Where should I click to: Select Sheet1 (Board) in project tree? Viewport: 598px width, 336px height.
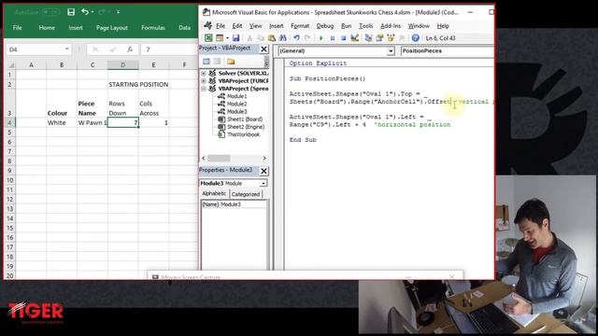point(245,119)
